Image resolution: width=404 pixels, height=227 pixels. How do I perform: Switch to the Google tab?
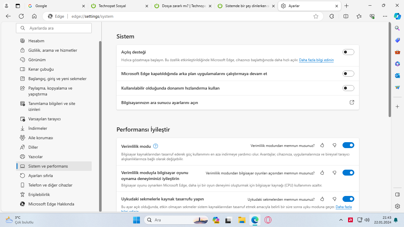(56, 6)
